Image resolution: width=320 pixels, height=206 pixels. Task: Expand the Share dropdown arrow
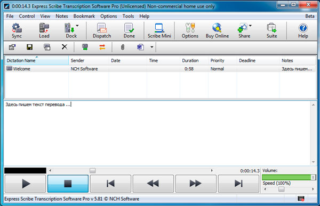pos(250,26)
